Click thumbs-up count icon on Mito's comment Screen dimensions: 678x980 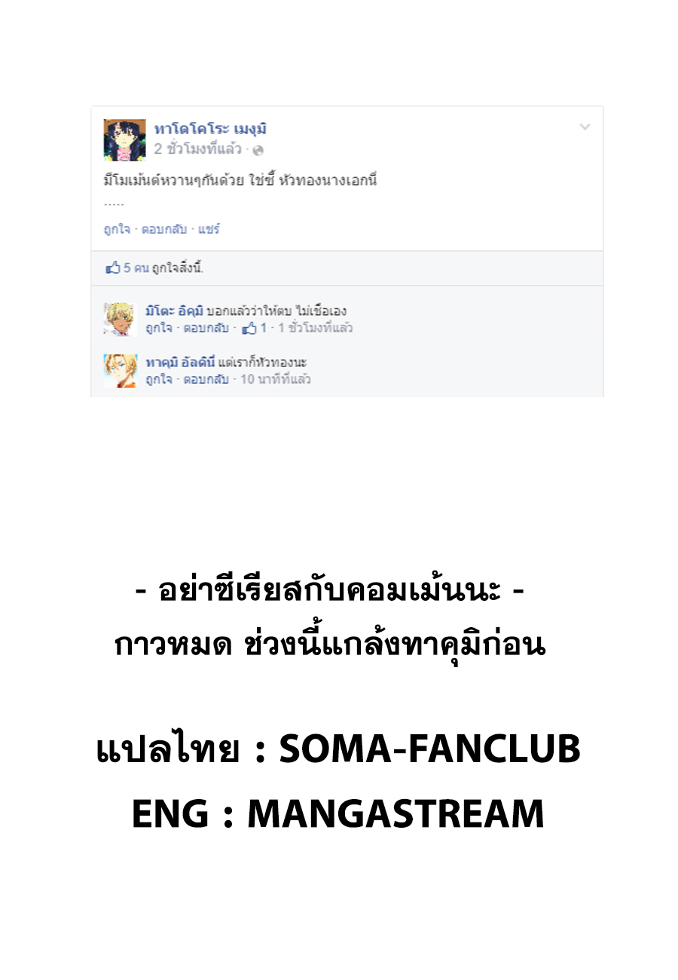point(249,328)
